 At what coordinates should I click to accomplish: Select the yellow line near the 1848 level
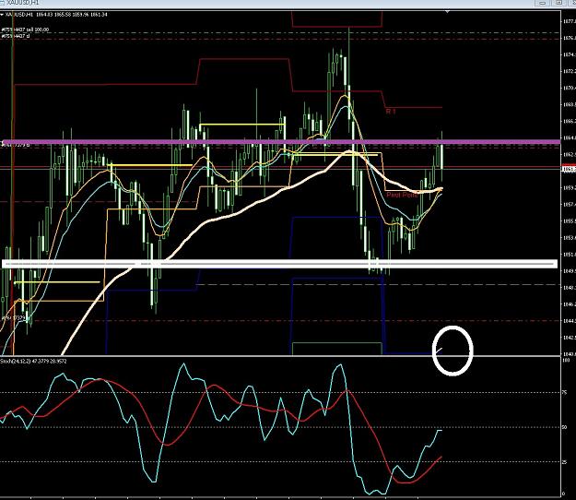[57, 282]
